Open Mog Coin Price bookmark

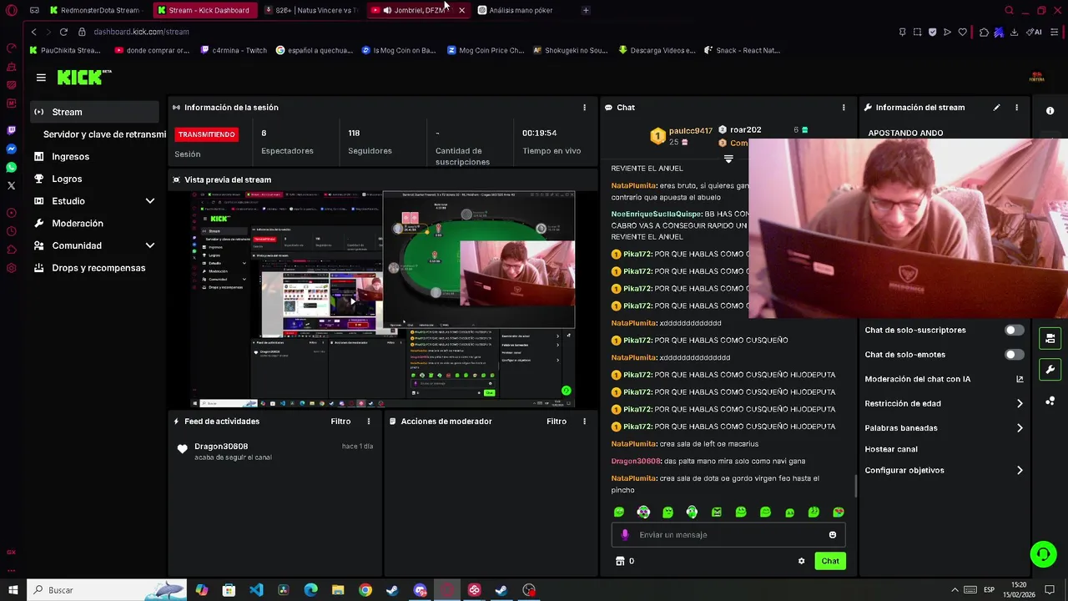click(486, 50)
